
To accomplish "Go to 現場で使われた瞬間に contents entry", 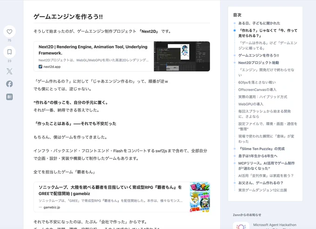I will 266,139.
